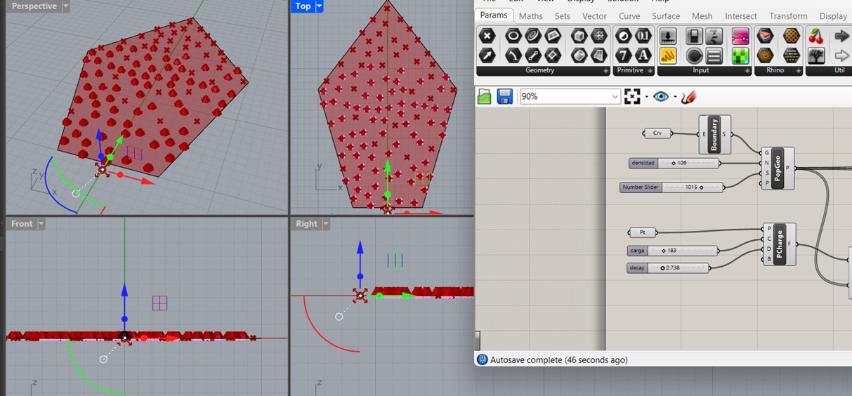Activate the sketch pencil tool icon
Viewport: 852px width, 396px height.
[688, 97]
